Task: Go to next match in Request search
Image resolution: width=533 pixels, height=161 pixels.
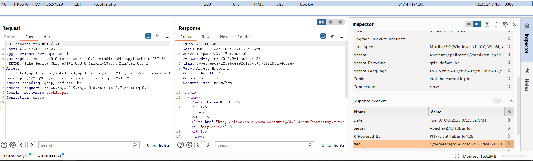Action: tap(31, 145)
